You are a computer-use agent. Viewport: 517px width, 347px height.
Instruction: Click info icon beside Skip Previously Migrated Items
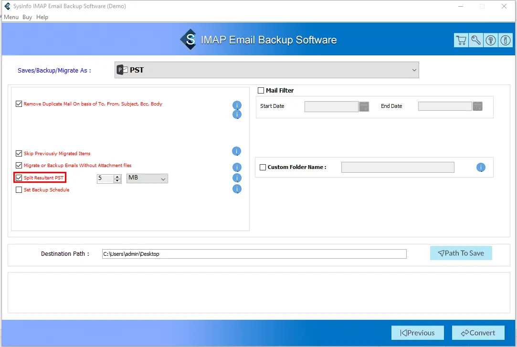point(236,151)
